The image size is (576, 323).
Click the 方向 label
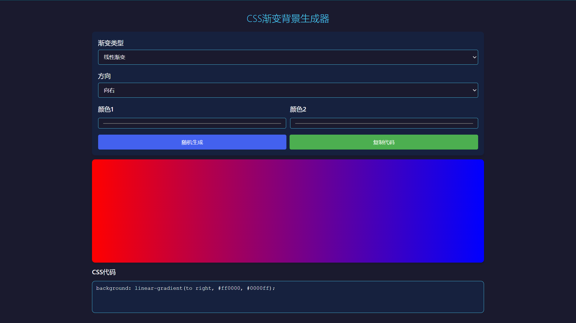pos(104,76)
